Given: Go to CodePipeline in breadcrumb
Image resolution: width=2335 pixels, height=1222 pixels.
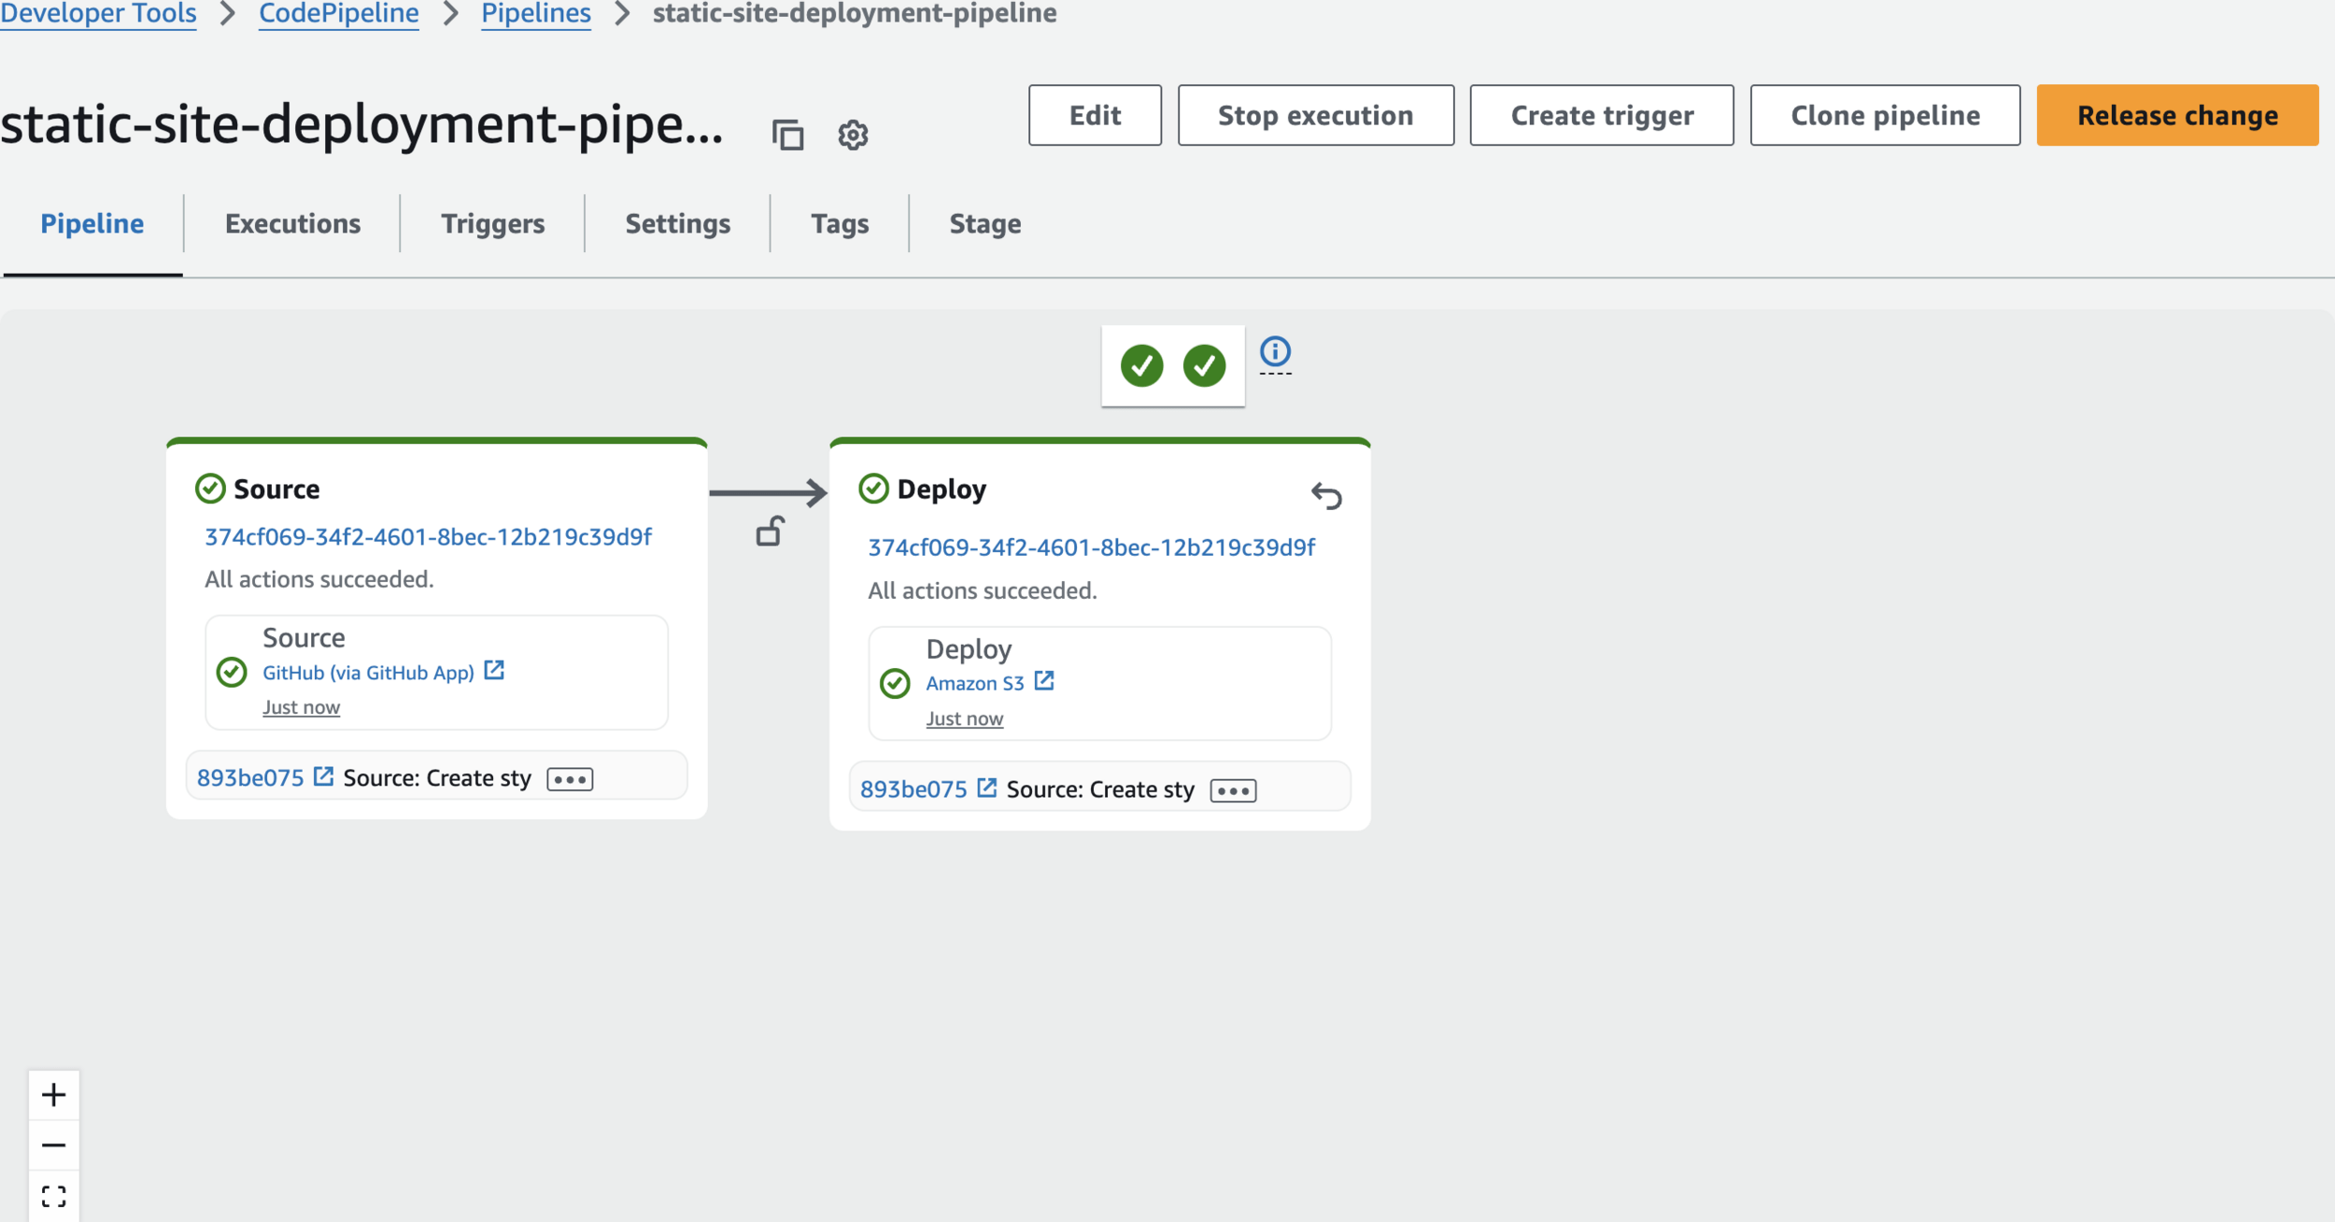Looking at the screenshot, I should [x=339, y=14].
